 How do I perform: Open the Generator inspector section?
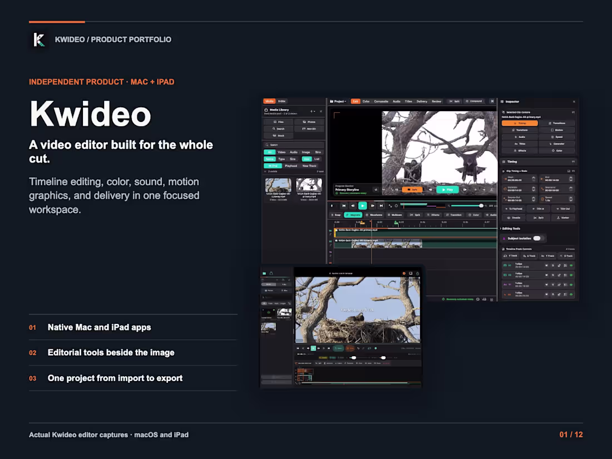pos(556,144)
